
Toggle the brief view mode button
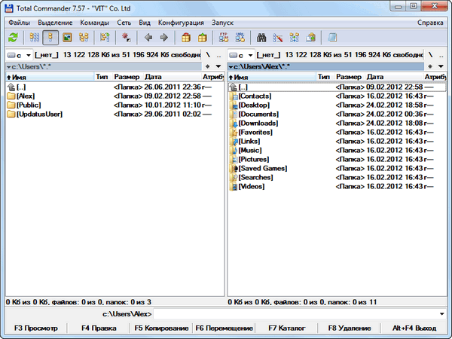click(35, 37)
